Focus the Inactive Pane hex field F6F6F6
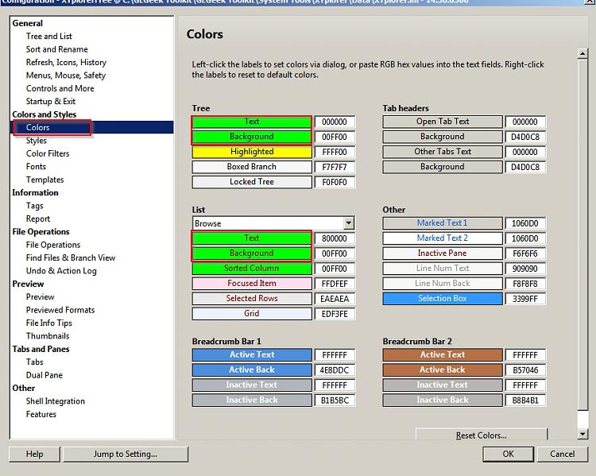 pyautogui.click(x=525, y=253)
